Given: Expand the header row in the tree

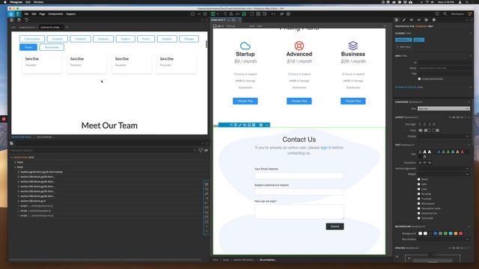Looking at the screenshot, I should [19, 172].
